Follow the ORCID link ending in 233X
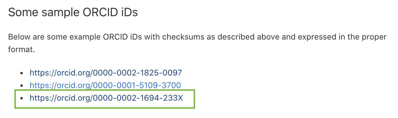The image size is (398, 118). point(106,98)
